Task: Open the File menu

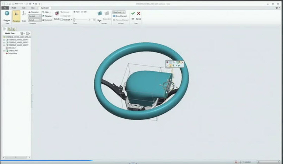Action: pyautogui.click(x=5, y=8)
